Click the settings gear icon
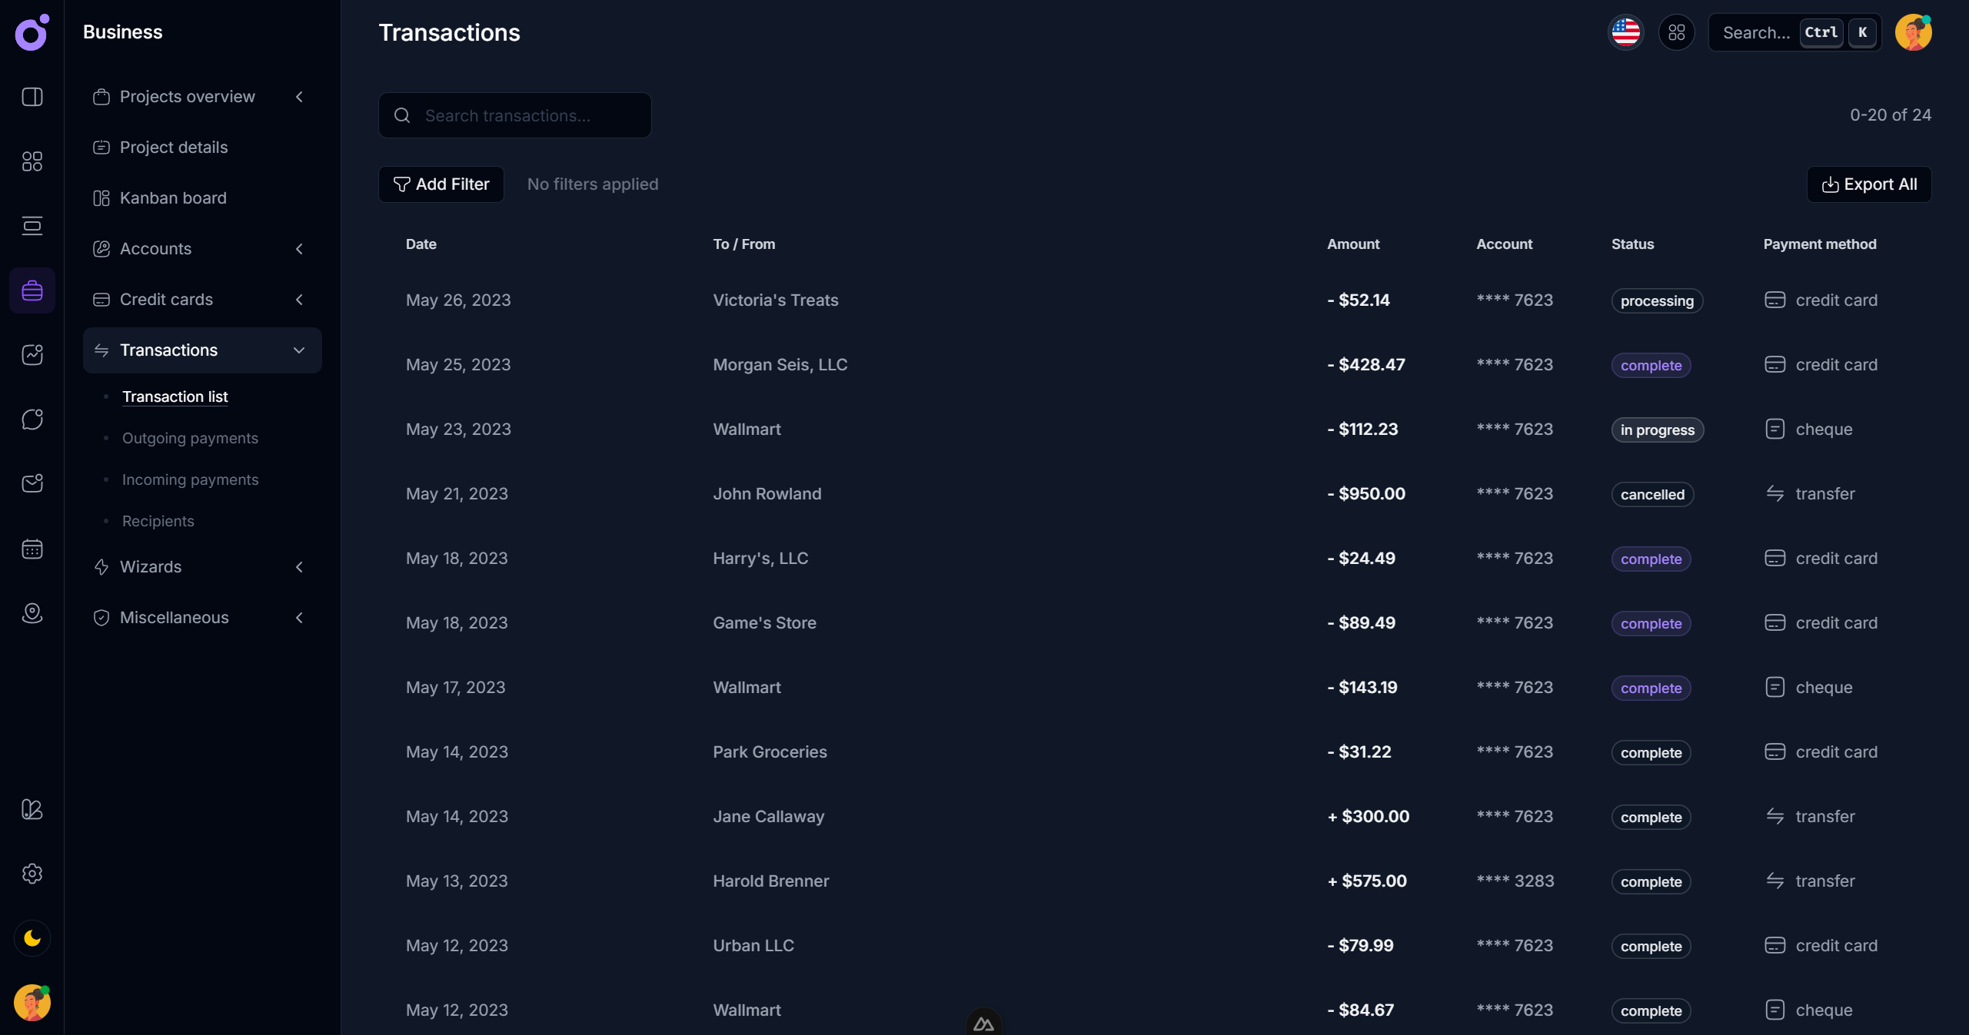 pos(32,874)
